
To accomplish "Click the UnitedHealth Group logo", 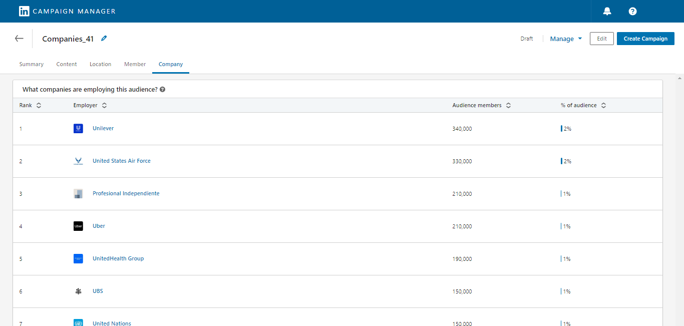I will (x=78, y=259).
